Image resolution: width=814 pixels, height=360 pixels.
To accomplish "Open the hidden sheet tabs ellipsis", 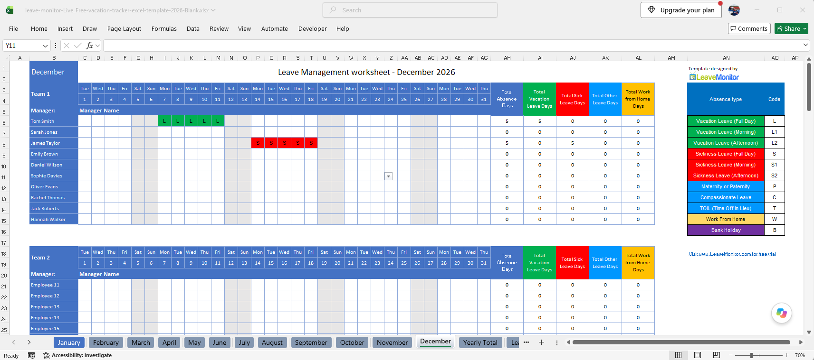I will 526,342.
